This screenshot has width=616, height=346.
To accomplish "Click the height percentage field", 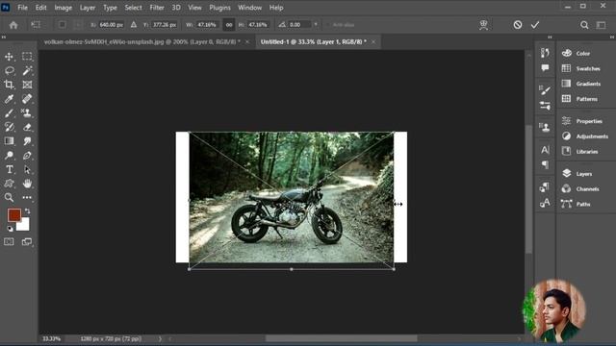I will pos(258,25).
